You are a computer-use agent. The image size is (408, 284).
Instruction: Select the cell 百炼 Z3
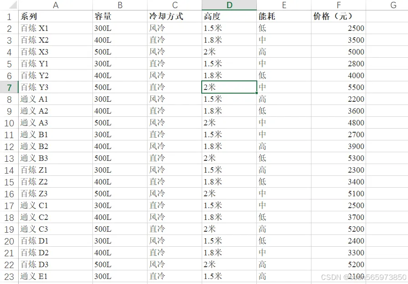click(x=56, y=194)
